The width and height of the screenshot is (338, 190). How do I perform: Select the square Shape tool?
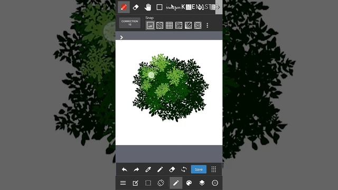tap(159, 7)
